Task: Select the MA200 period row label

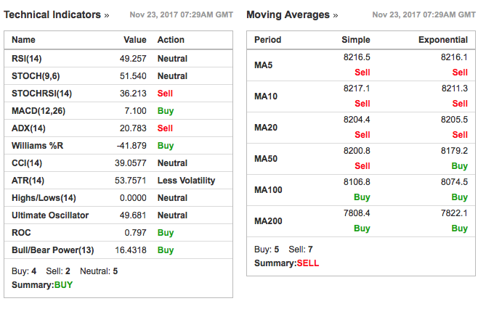Action: (269, 221)
